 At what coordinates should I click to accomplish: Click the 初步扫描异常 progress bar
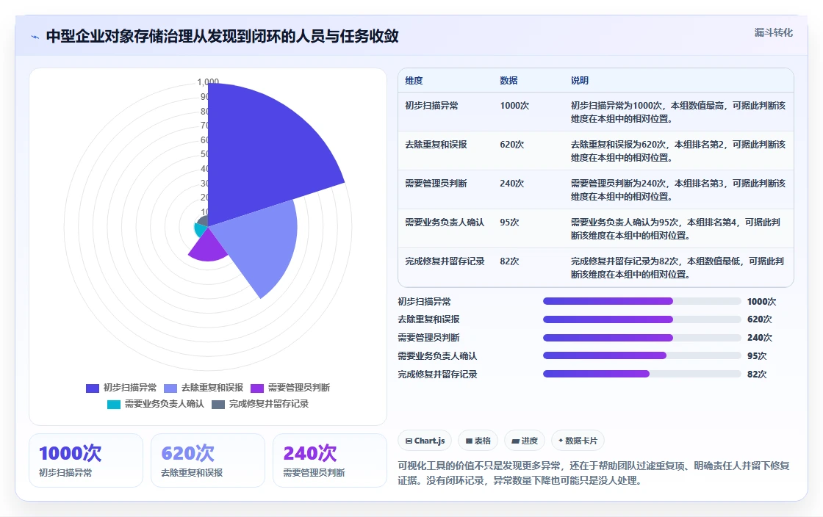pos(641,301)
